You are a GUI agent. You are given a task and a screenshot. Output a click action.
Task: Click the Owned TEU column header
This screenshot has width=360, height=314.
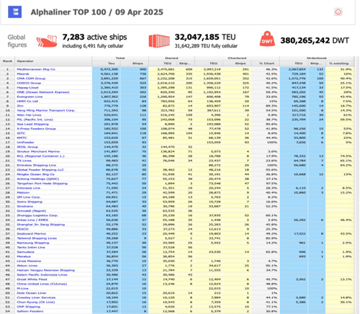(168, 63)
